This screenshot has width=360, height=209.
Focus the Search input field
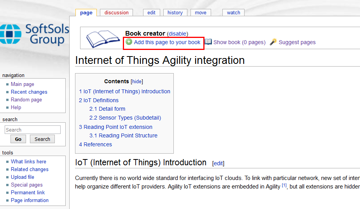tap(33, 130)
